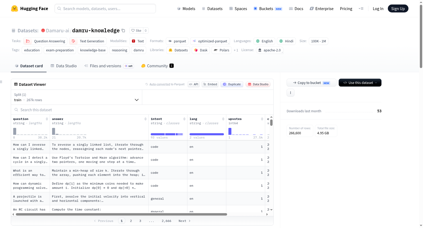Select the Text Generation task tag
This screenshot has width=423, height=228.
coord(88,41)
